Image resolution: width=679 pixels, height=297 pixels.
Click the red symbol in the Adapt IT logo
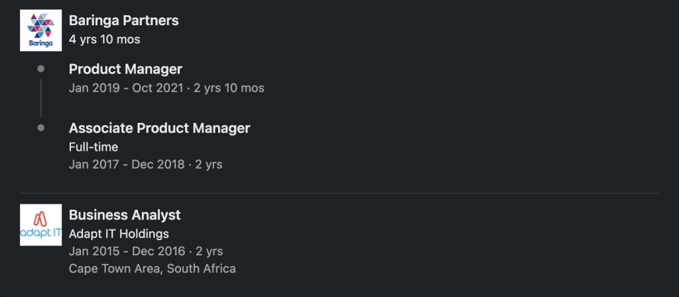coord(40,219)
